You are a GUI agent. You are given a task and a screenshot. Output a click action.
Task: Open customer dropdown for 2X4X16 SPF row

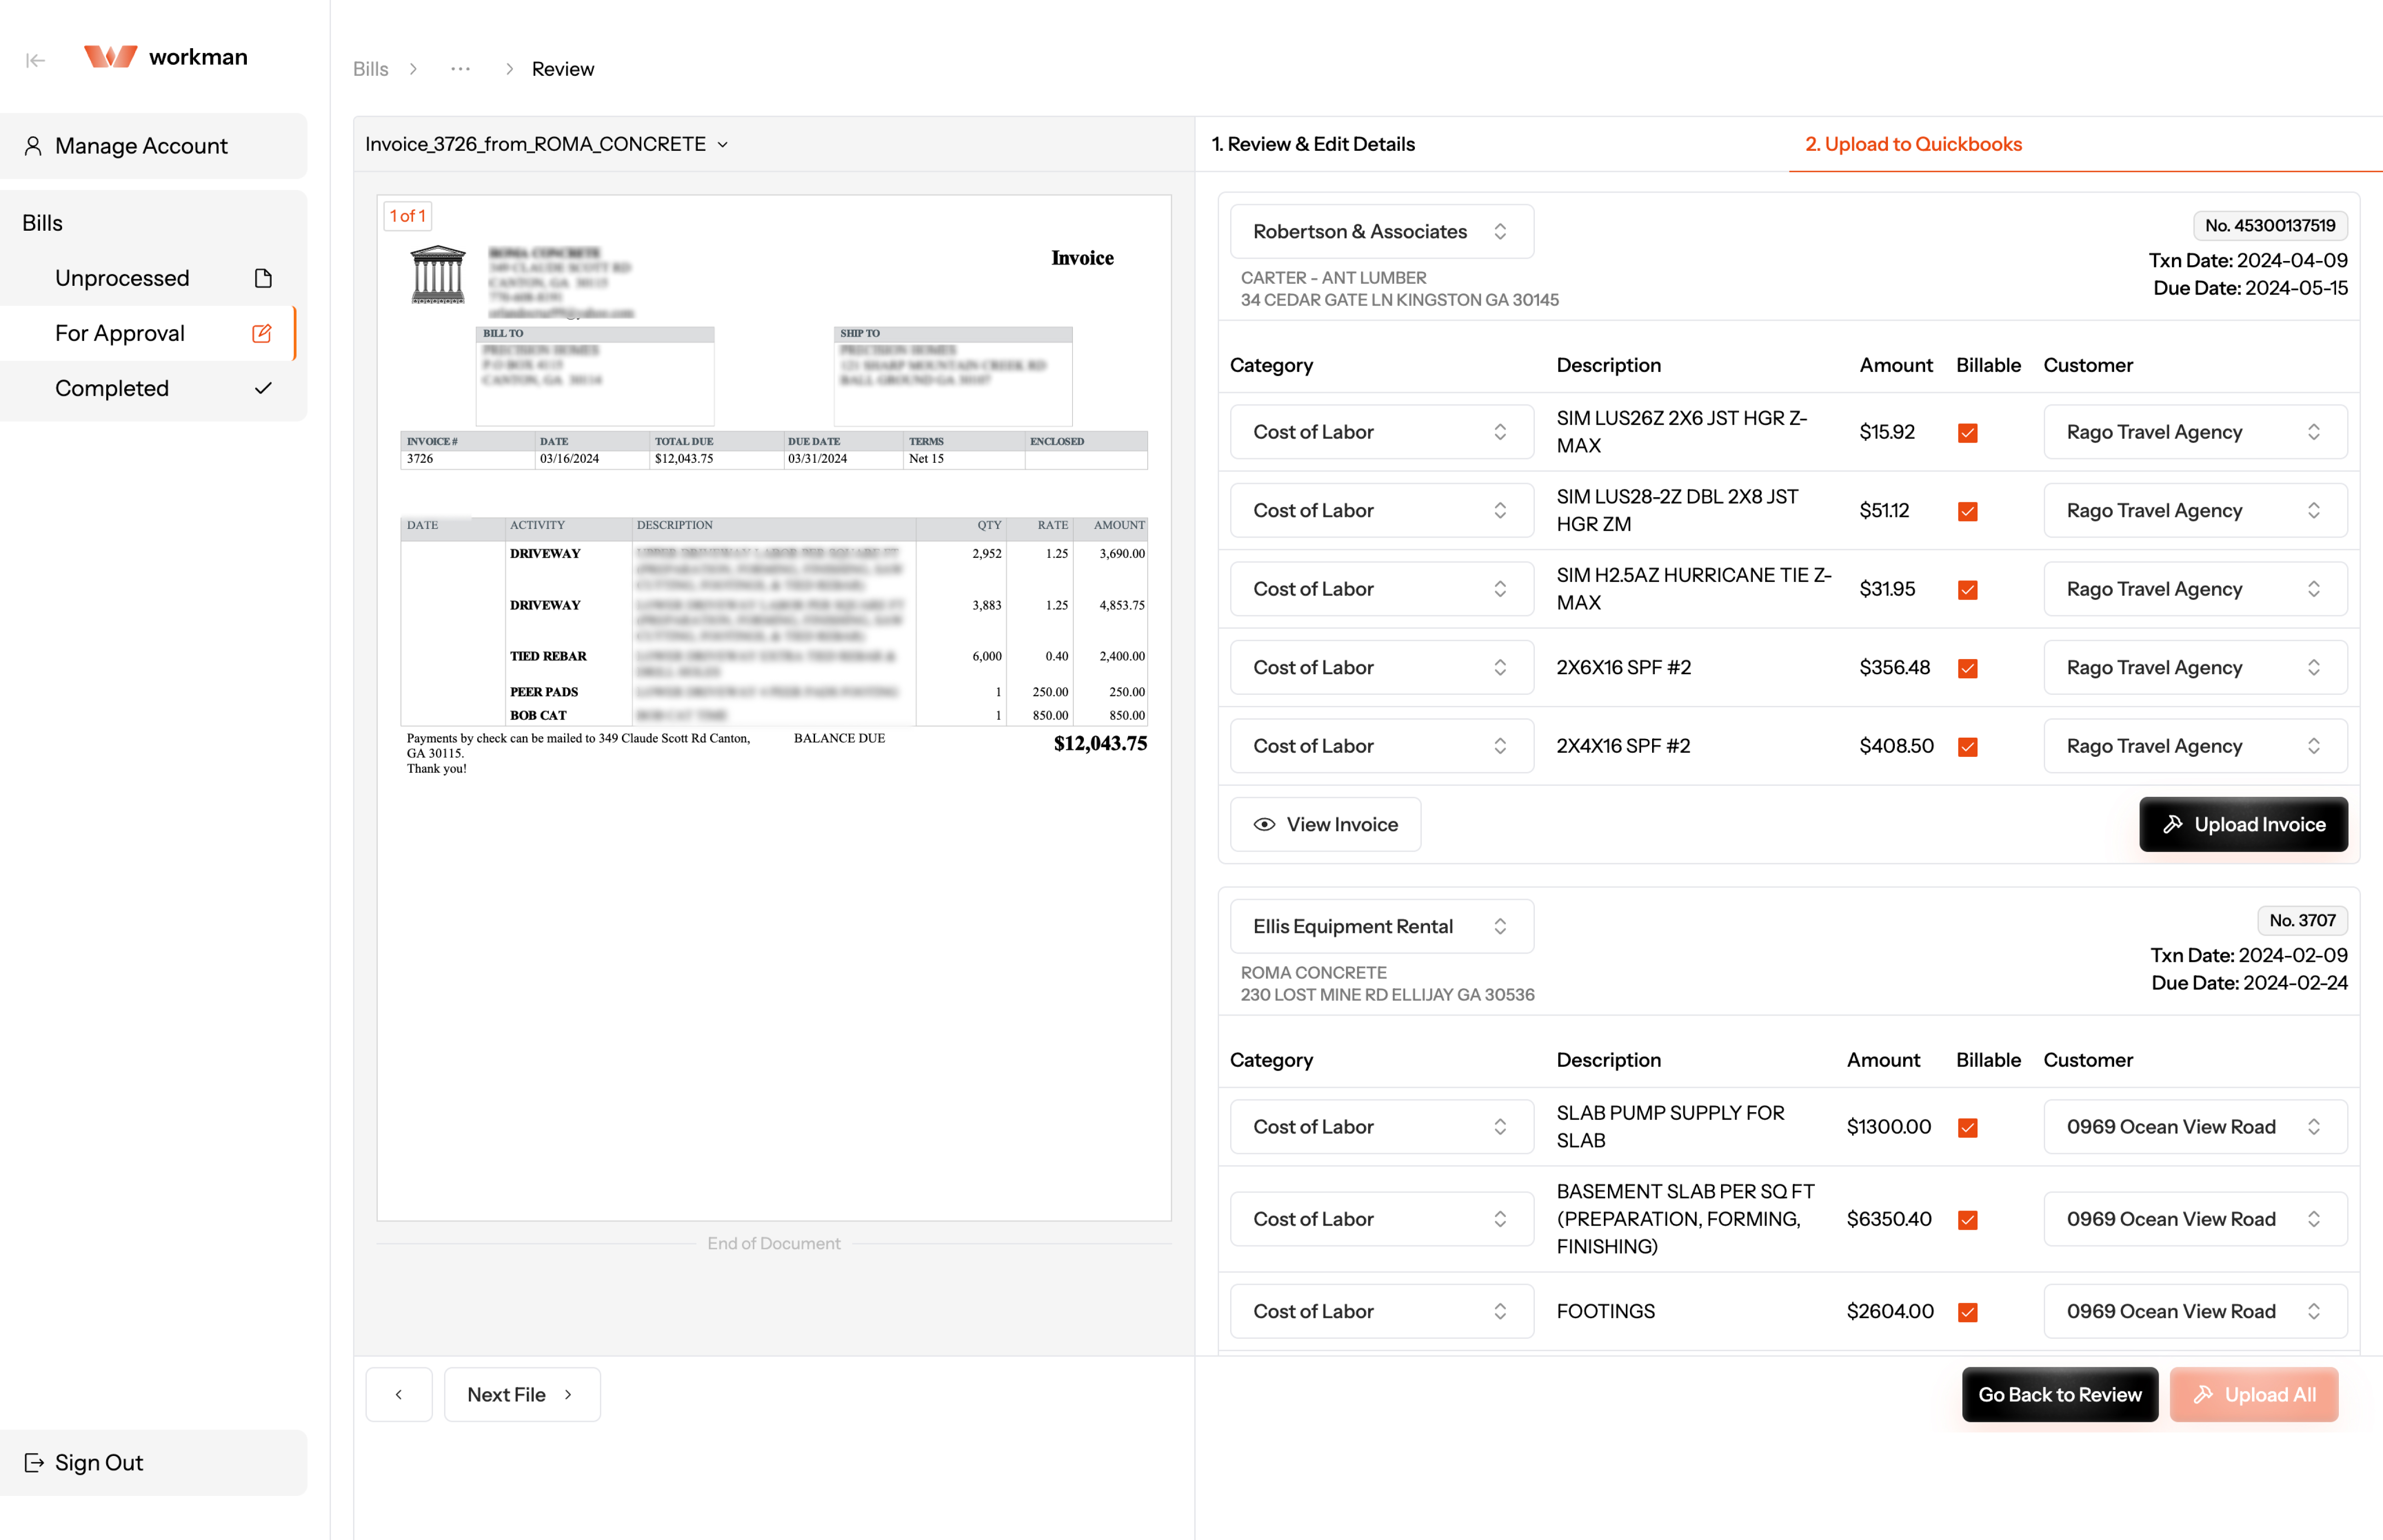click(x=2195, y=746)
